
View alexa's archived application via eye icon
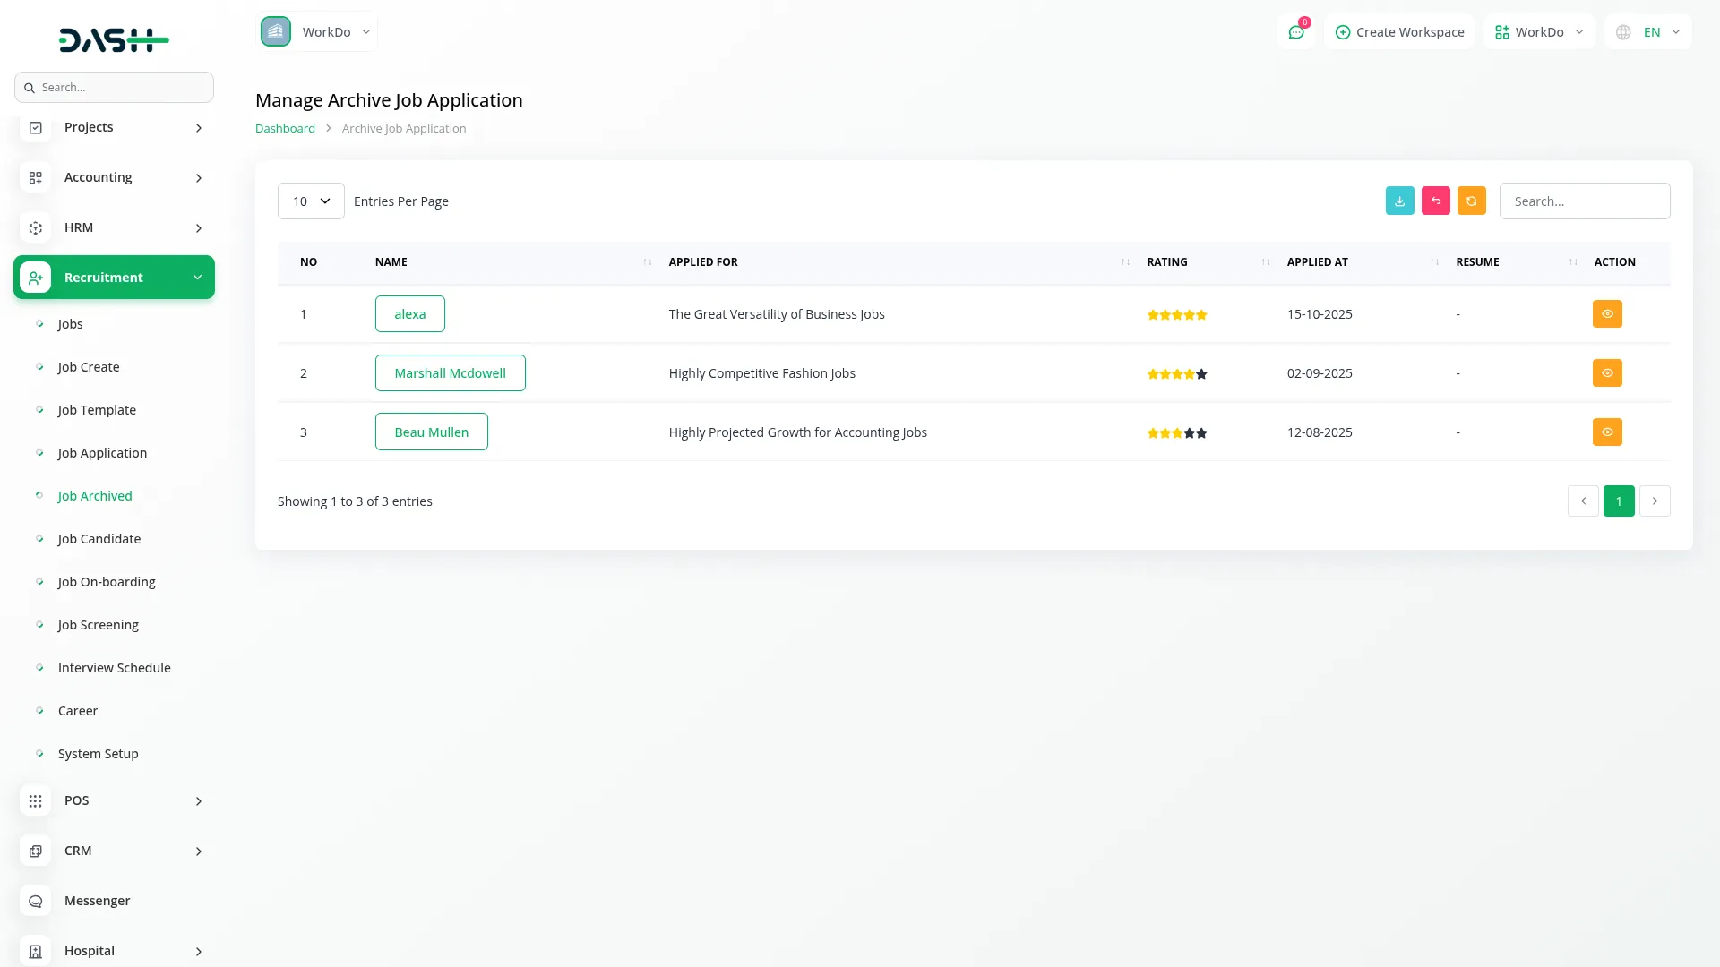[1607, 314]
